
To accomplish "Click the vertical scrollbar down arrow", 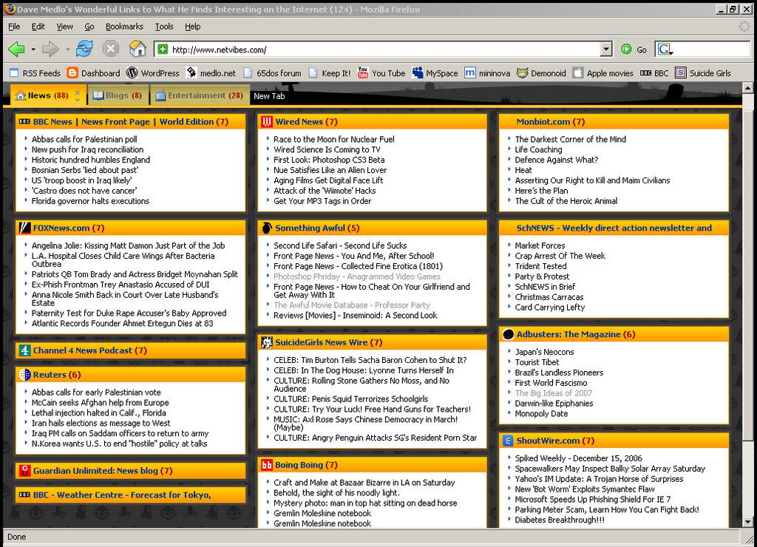I will point(747,522).
